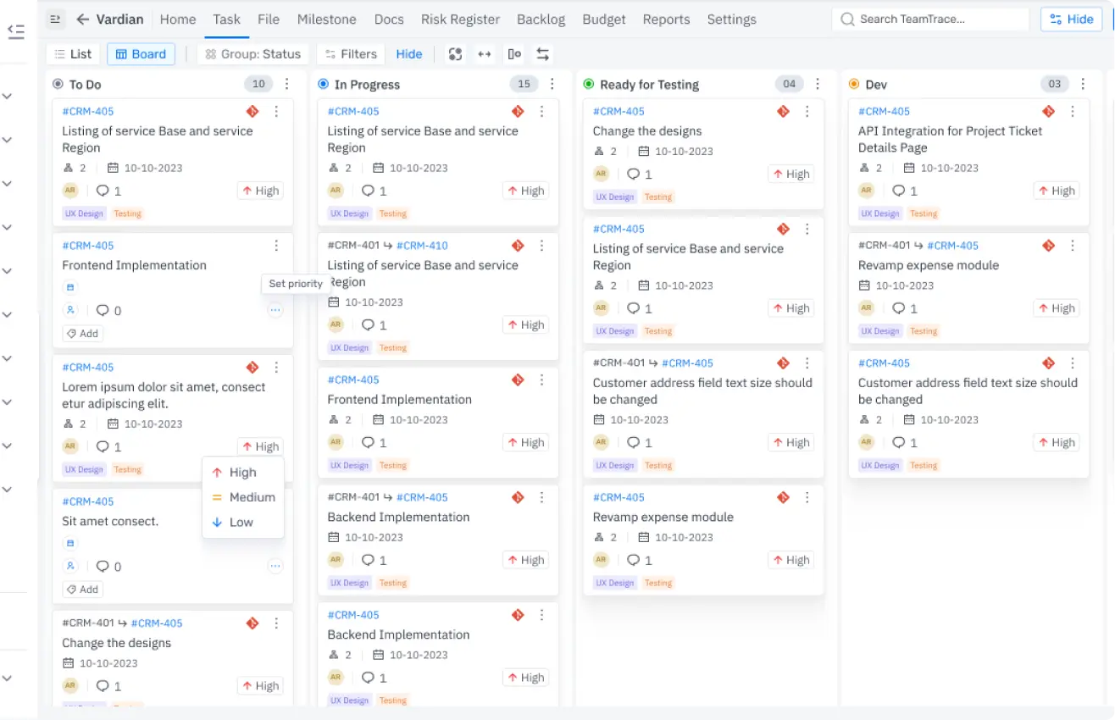Click the swap arrows icon in toolbar
1115x720 pixels.
tap(543, 54)
